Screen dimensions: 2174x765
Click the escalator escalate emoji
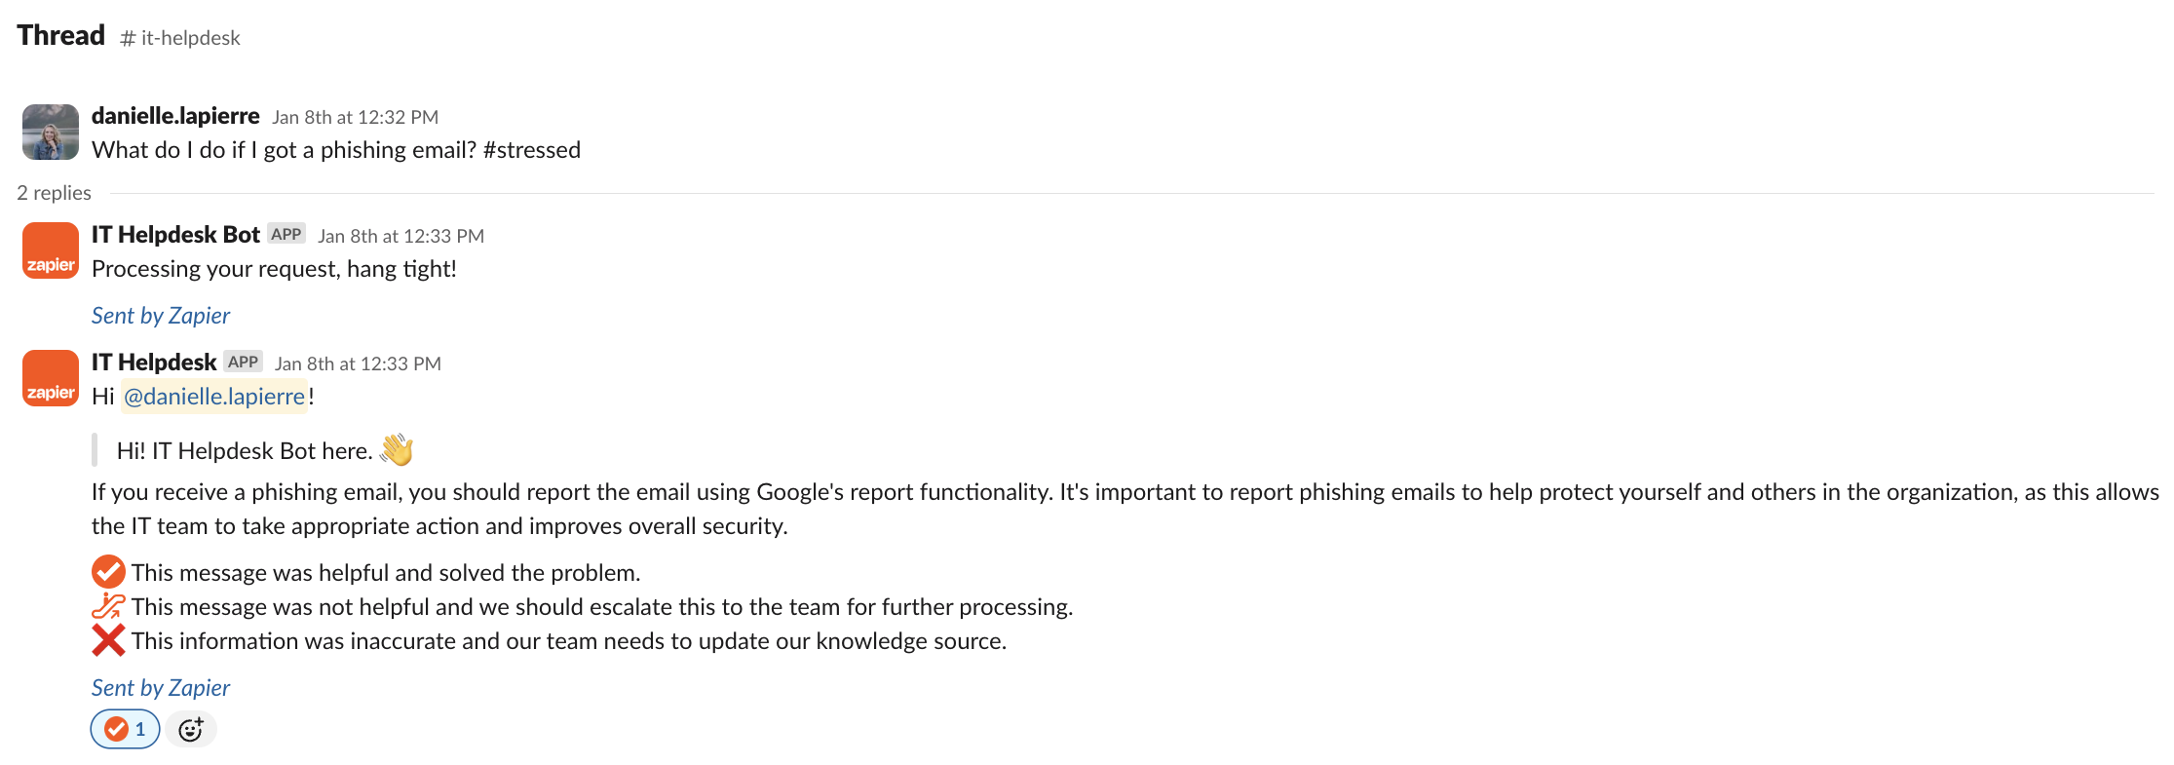[108, 606]
